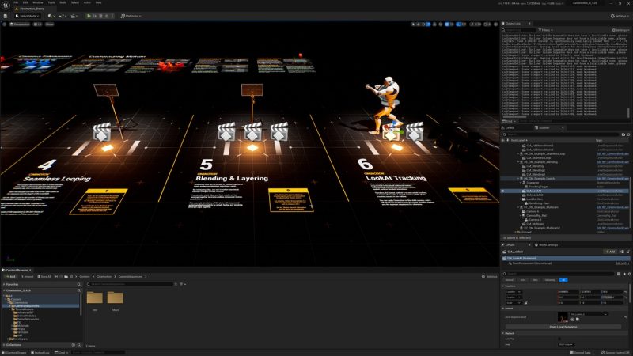
Task: Select the GeneralSequences folder in source tree
Action: pyautogui.click(x=27, y=306)
